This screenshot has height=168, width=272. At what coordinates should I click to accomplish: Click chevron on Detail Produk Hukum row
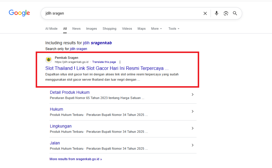[x=192, y=94]
